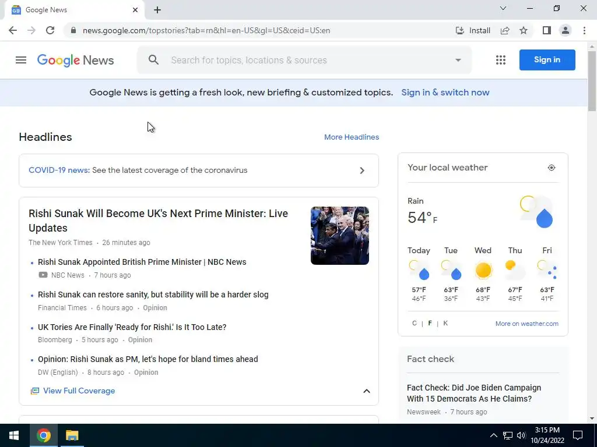This screenshot has width=597, height=447.
Task: Open the Windows notification center
Action: 578,435
